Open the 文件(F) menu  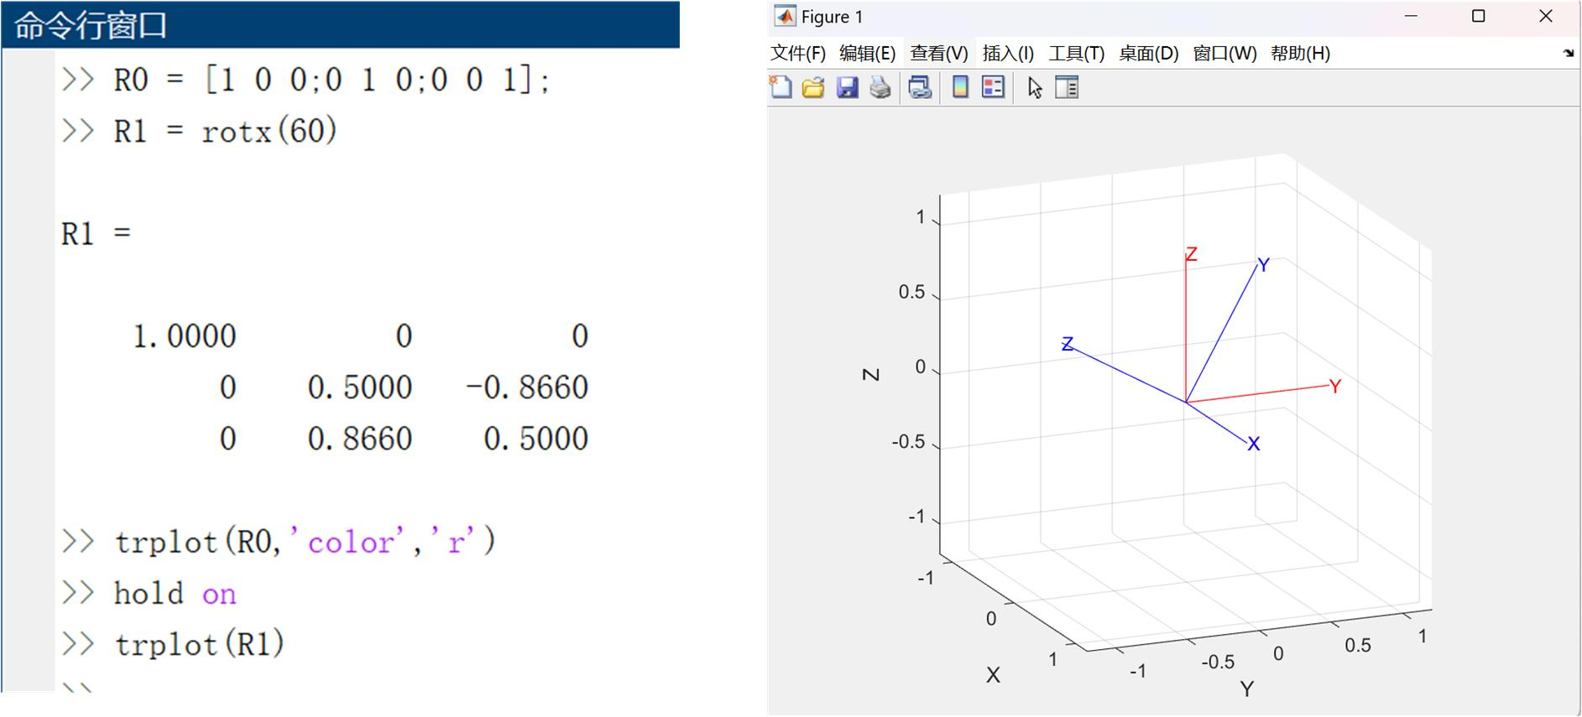(798, 54)
